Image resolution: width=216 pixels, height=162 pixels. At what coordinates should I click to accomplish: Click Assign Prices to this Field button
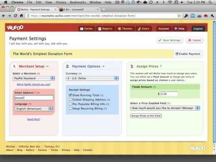point(146,116)
